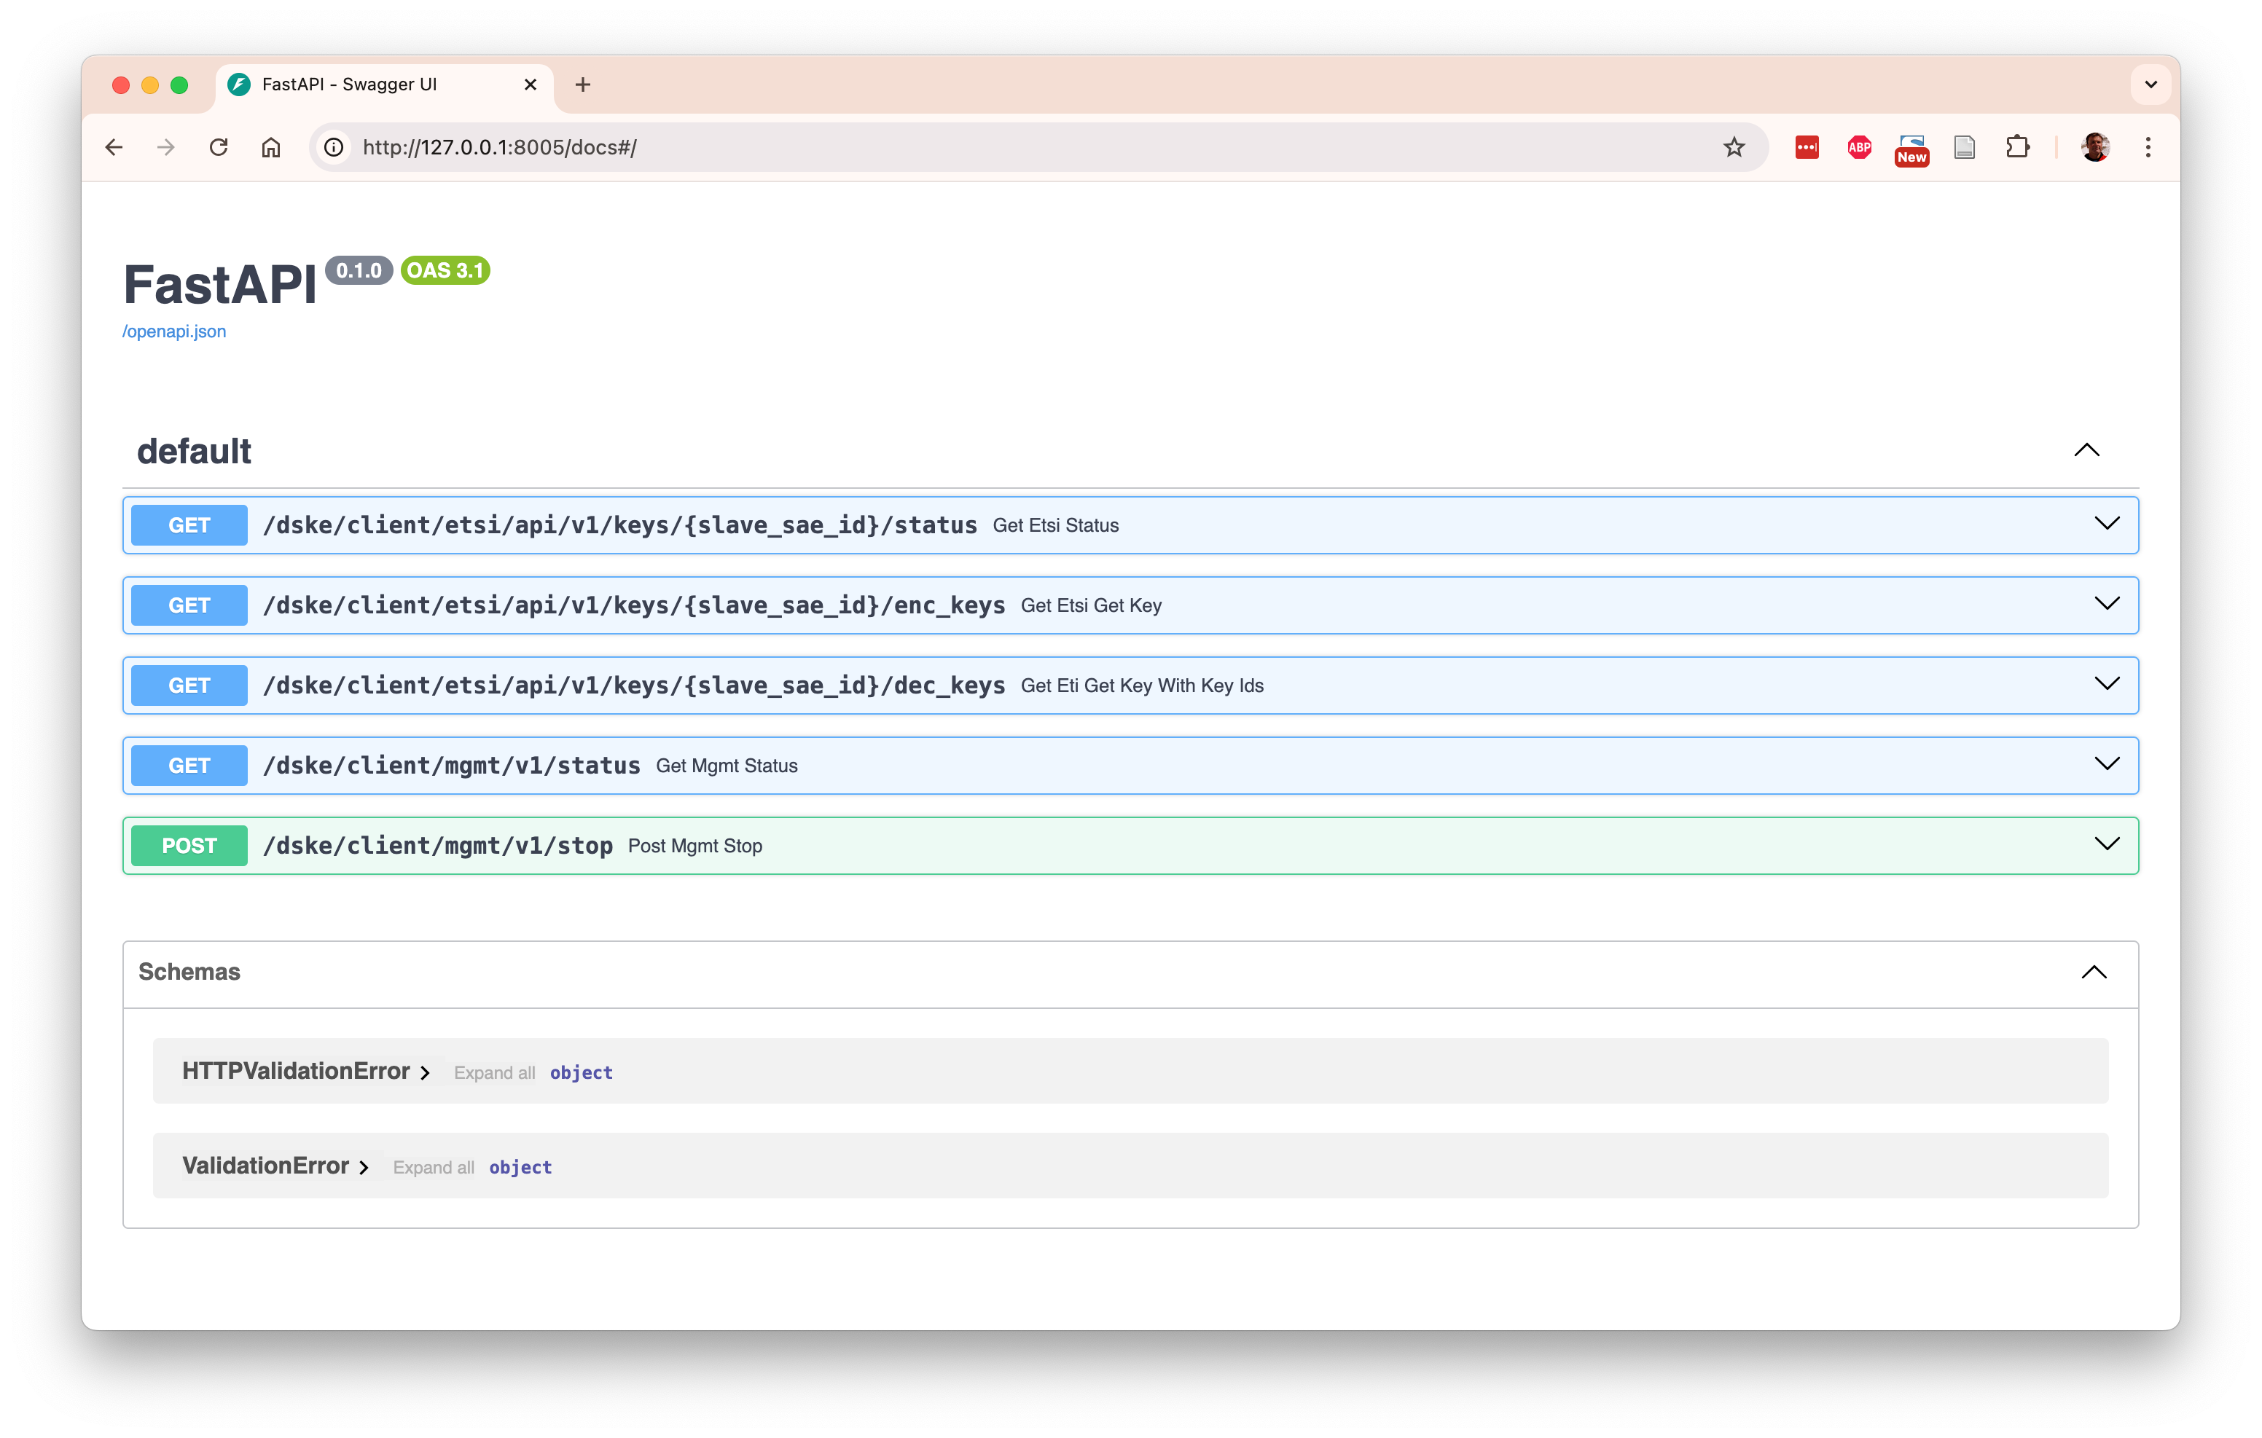Expand all ValidationError schema properties
2262x1438 pixels.
tap(433, 1166)
